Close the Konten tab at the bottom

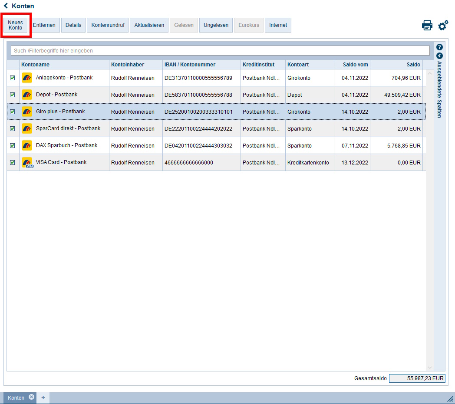click(x=31, y=397)
